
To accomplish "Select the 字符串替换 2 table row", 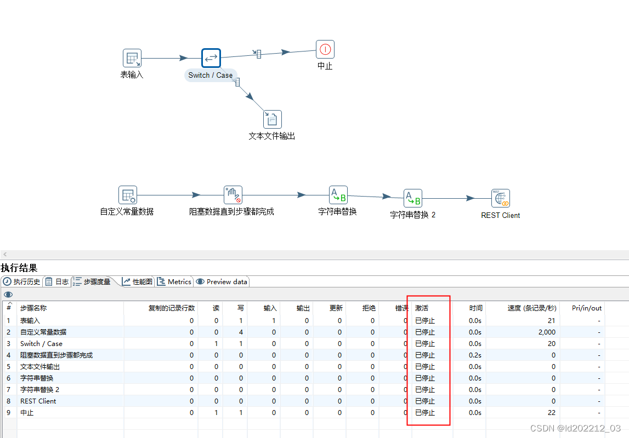I will 303,390.
